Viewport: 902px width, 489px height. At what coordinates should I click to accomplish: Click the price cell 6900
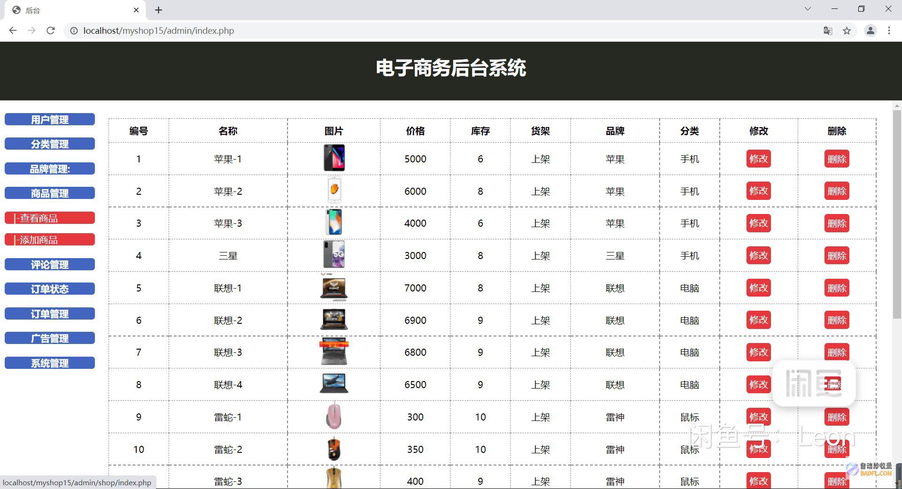click(x=415, y=320)
